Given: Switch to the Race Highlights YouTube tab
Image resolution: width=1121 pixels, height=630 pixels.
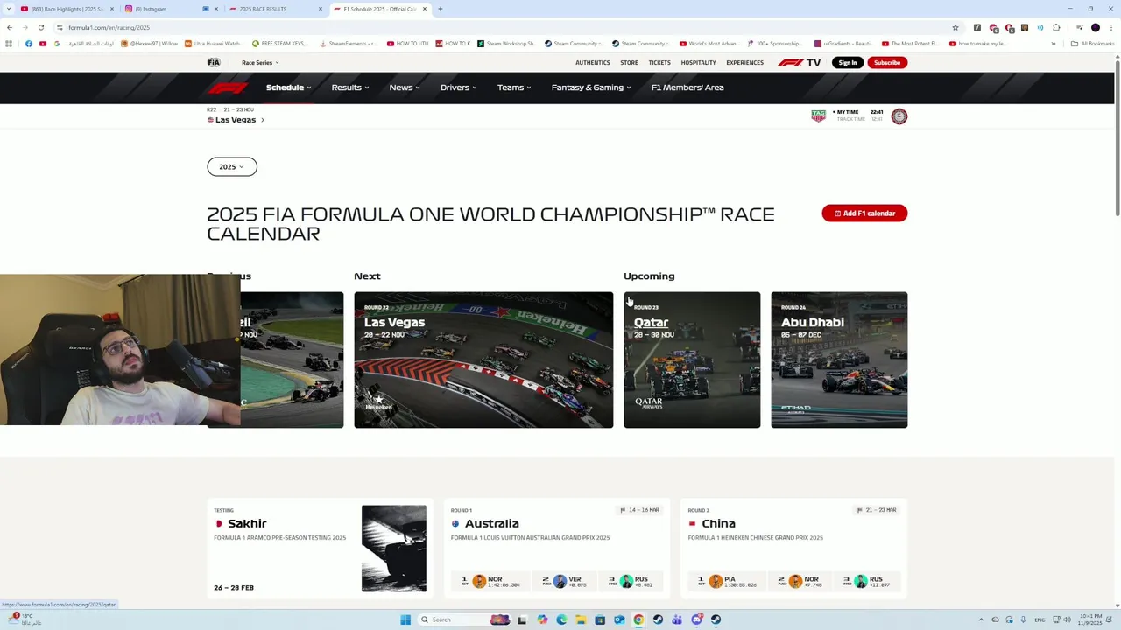Looking at the screenshot, I should 67,9.
